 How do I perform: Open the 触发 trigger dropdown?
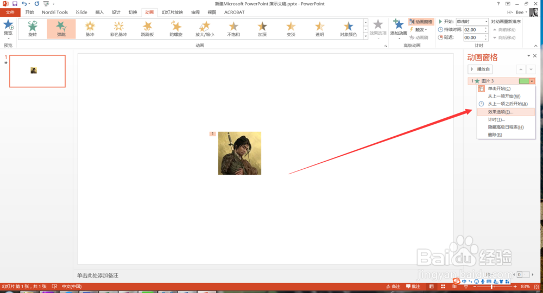coord(418,30)
